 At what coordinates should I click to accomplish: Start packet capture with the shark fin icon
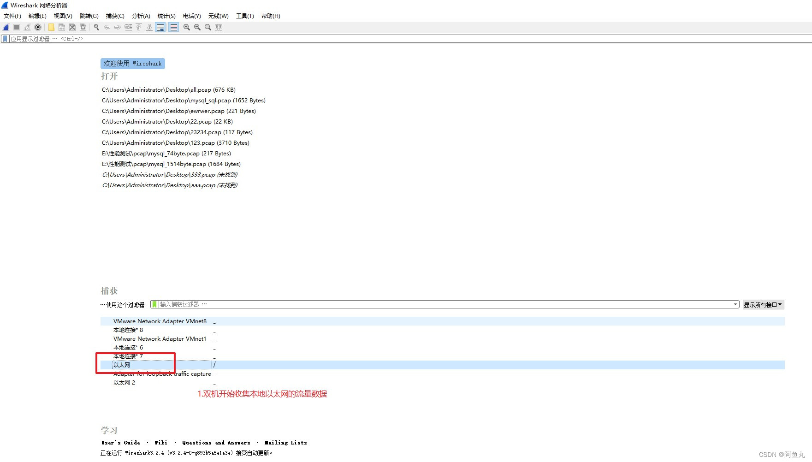(x=5, y=27)
